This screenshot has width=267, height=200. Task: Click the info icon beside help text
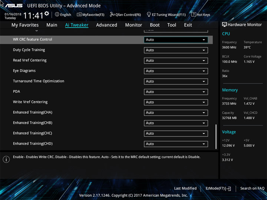pyautogui.click(x=6, y=159)
